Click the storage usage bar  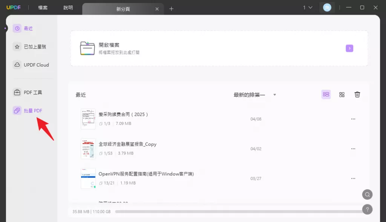(x=239, y=211)
